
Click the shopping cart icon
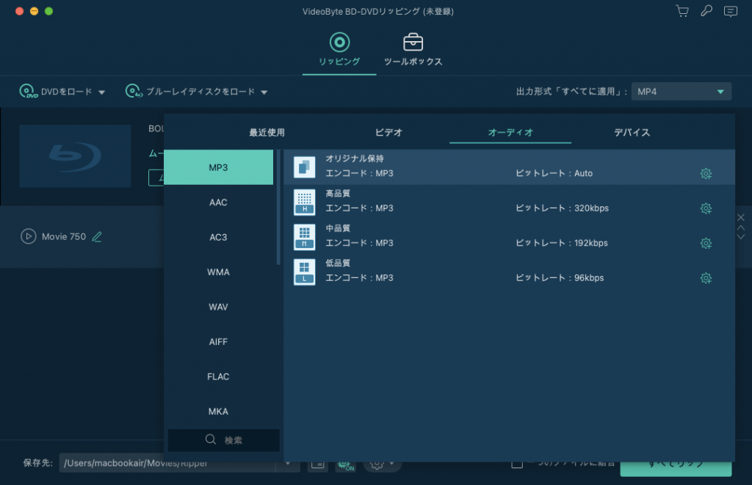(x=682, y=11)
